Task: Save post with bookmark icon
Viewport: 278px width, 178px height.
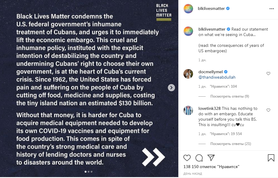Action: pos(271,158)
